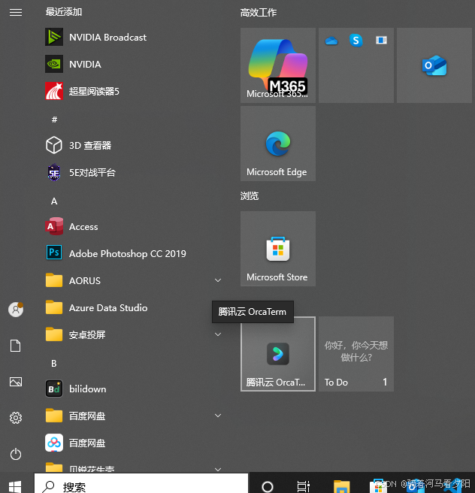475x493 pixels.
Task: Launch 5E对战平台 from the app list
Action: (134, 172)
